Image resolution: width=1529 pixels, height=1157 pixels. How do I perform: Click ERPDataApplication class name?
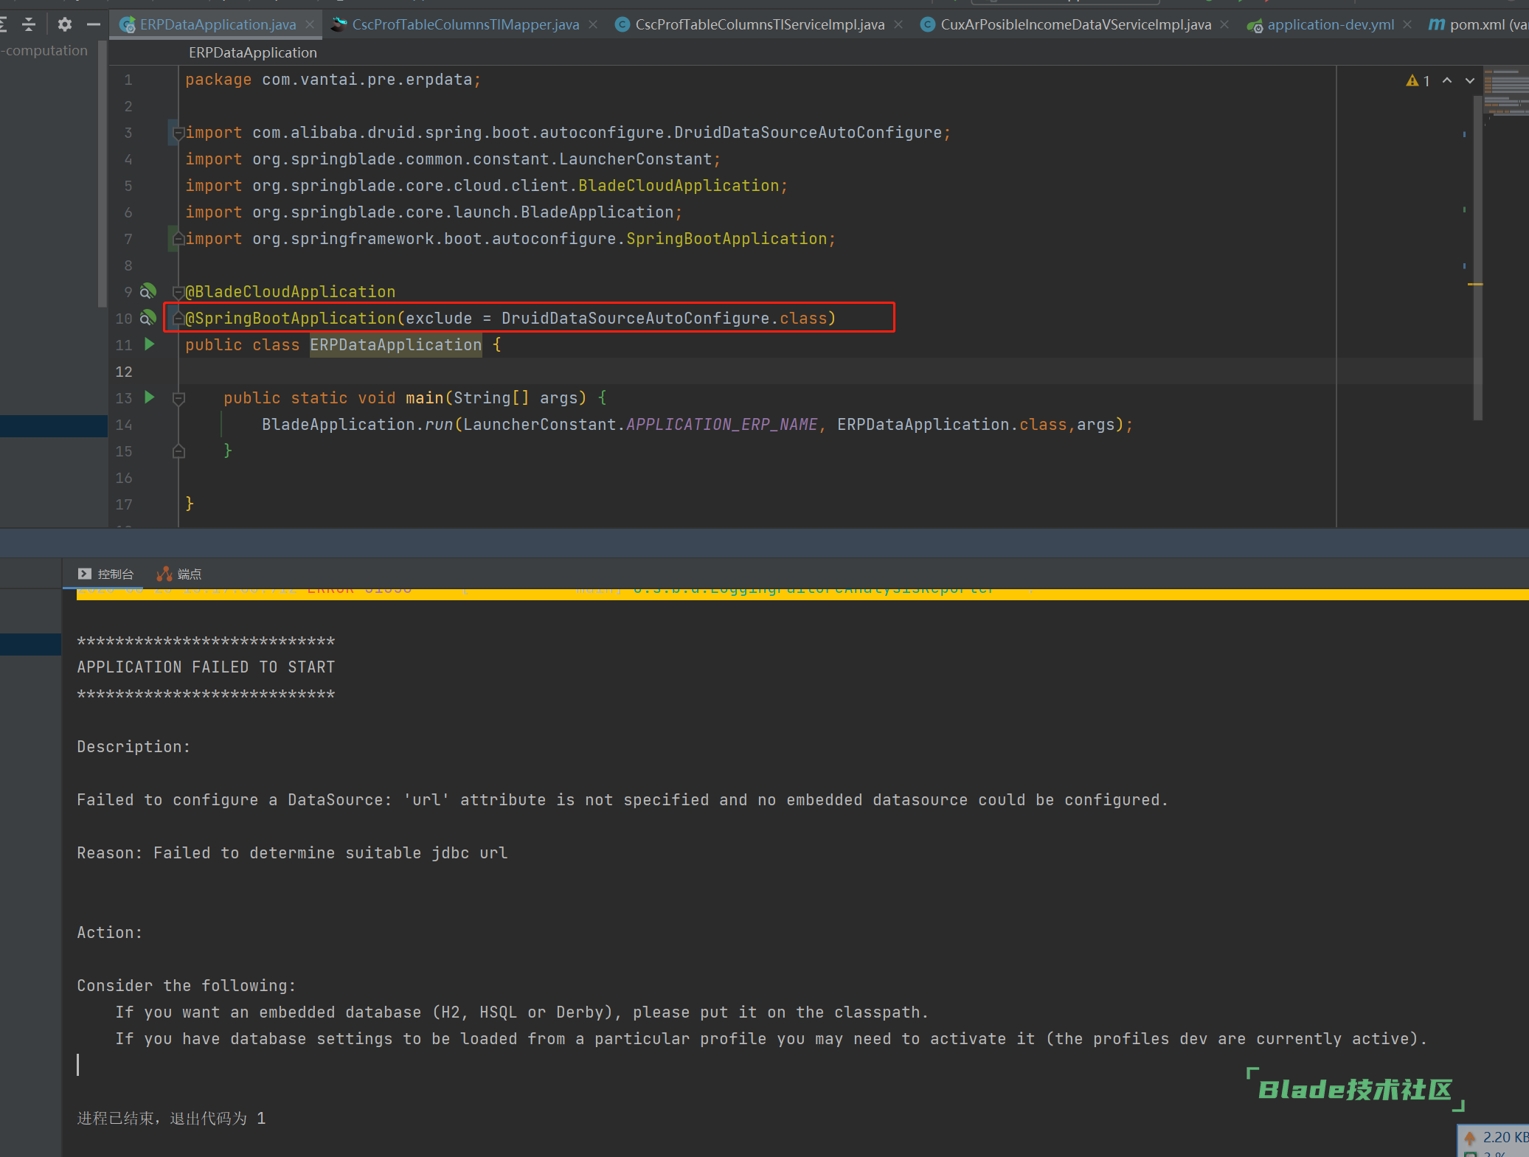395,344
